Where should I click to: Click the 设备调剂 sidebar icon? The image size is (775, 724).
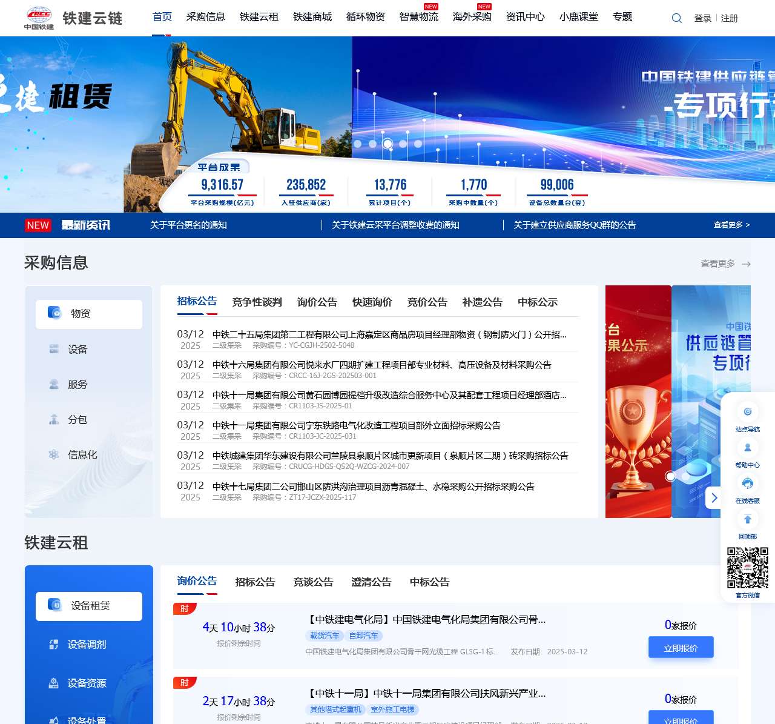54,644
